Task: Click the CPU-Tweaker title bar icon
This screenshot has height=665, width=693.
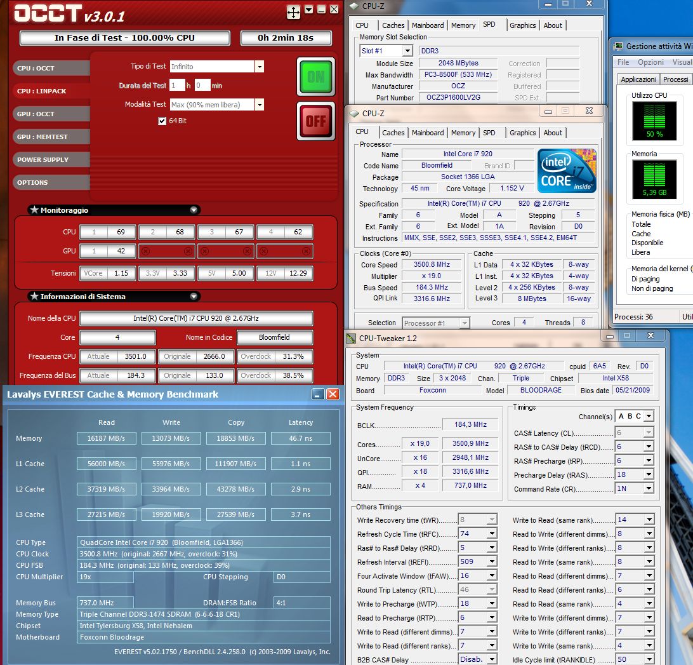Action: click(x=351, y=339)
